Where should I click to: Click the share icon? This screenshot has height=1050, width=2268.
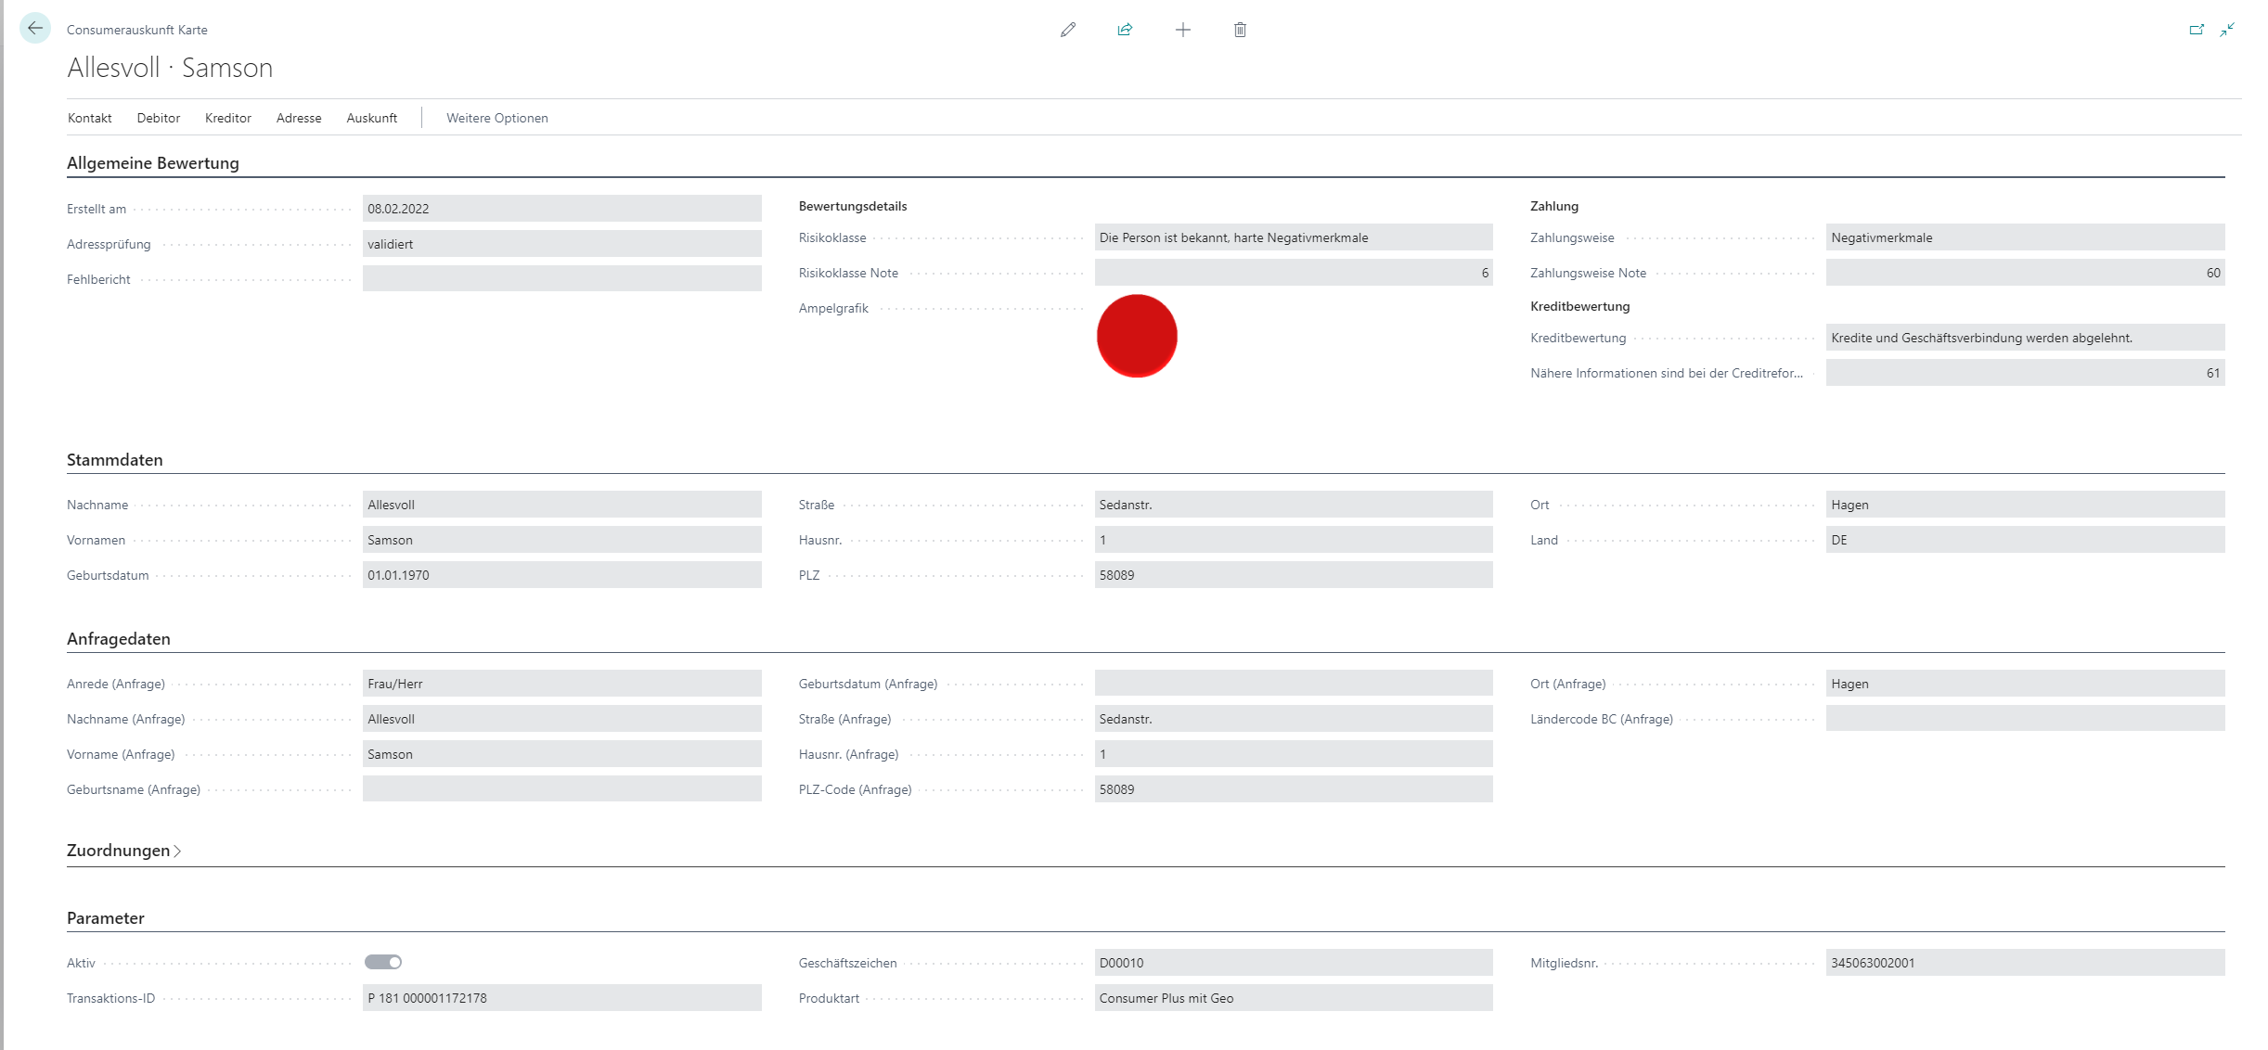[1125, 30]
